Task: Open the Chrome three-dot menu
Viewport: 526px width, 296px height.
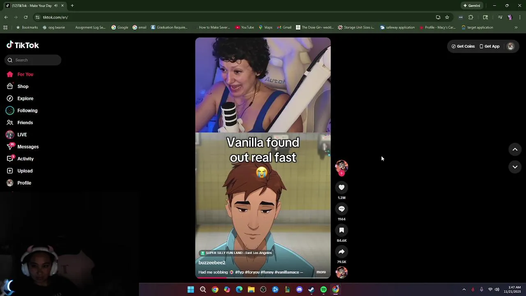Action: tap(520, 17)
